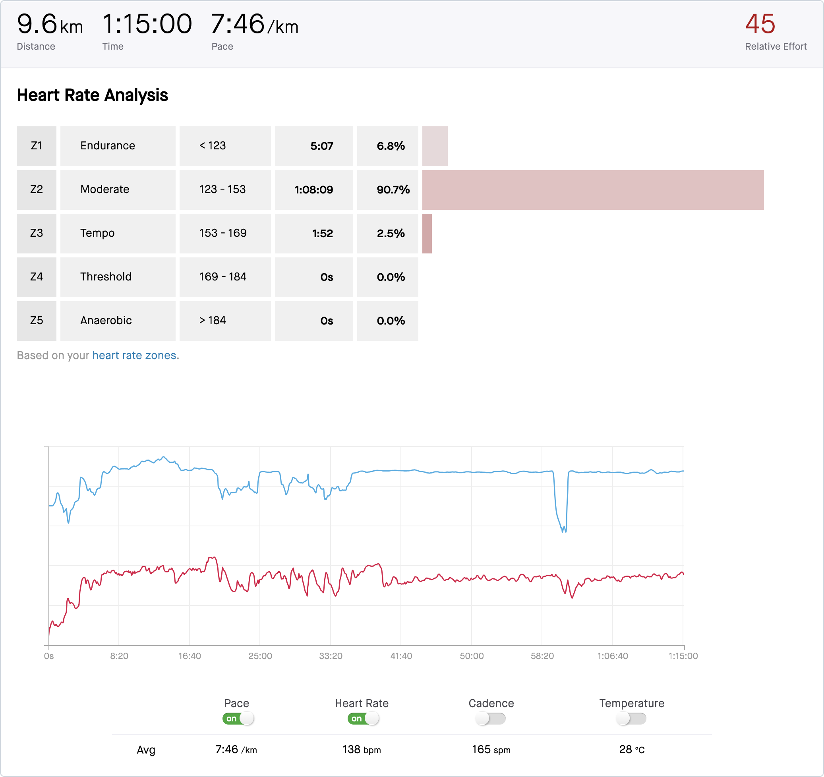Click the 41:40 time axis label
Viewport: 824px width, 777px height.
point(401,655)
